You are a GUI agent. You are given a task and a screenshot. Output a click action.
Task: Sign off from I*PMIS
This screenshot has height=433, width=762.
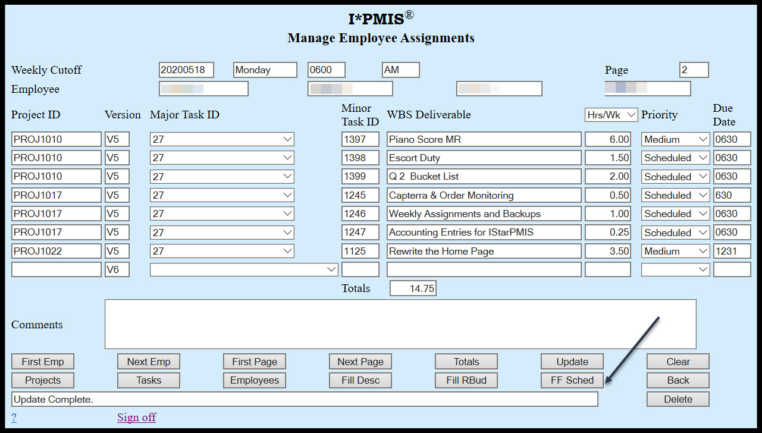[136, 417]
